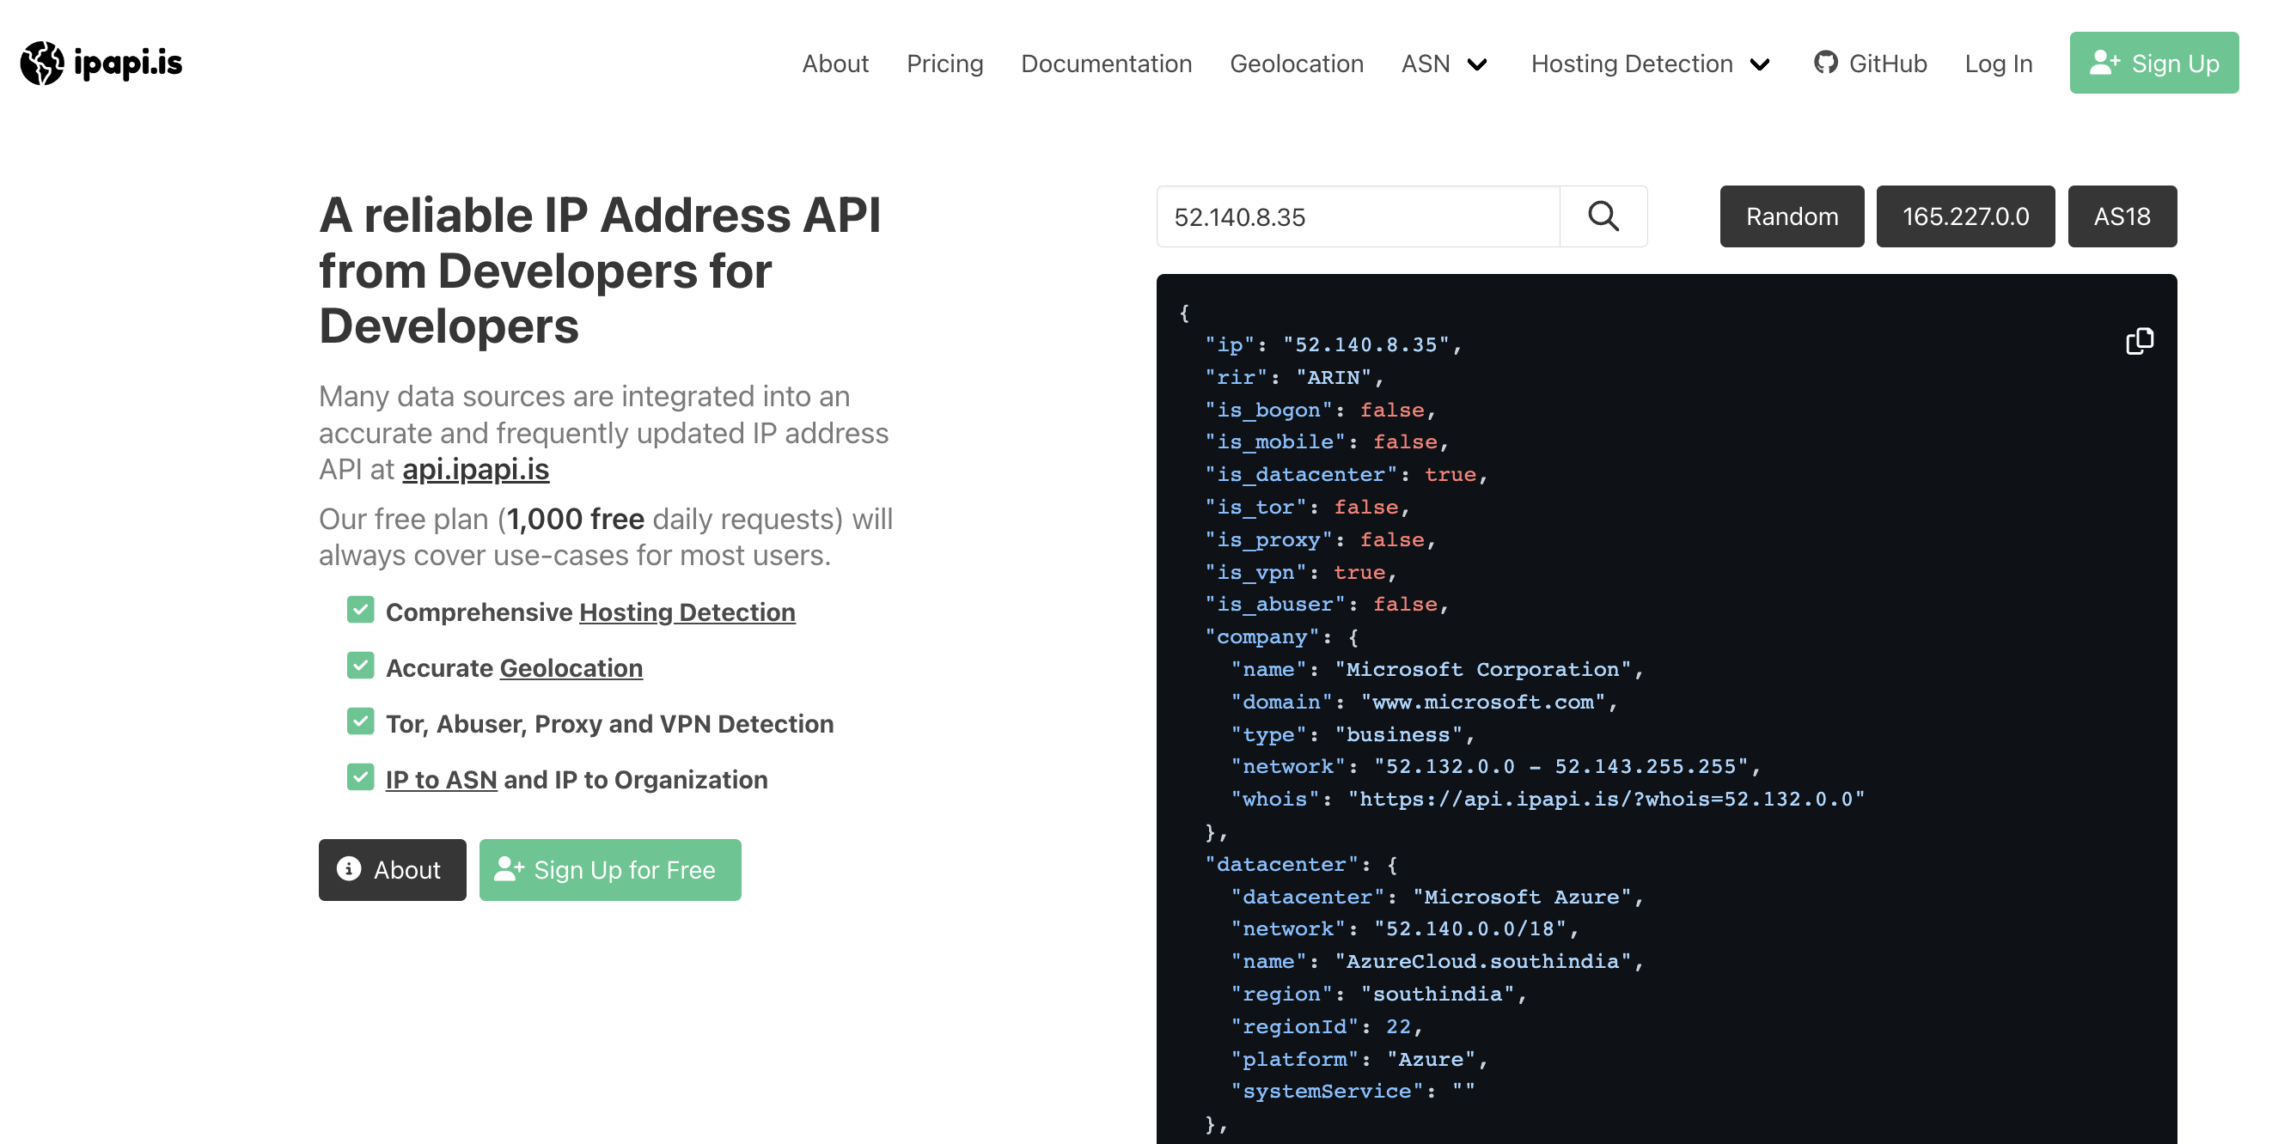2272x1144 pixels.
Task: Click the GitHub octocat icon
Action: point(1825,64)
